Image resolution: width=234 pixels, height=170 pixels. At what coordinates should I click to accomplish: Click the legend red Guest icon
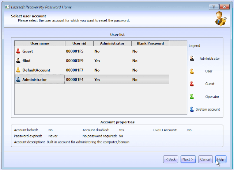point(192,84)
